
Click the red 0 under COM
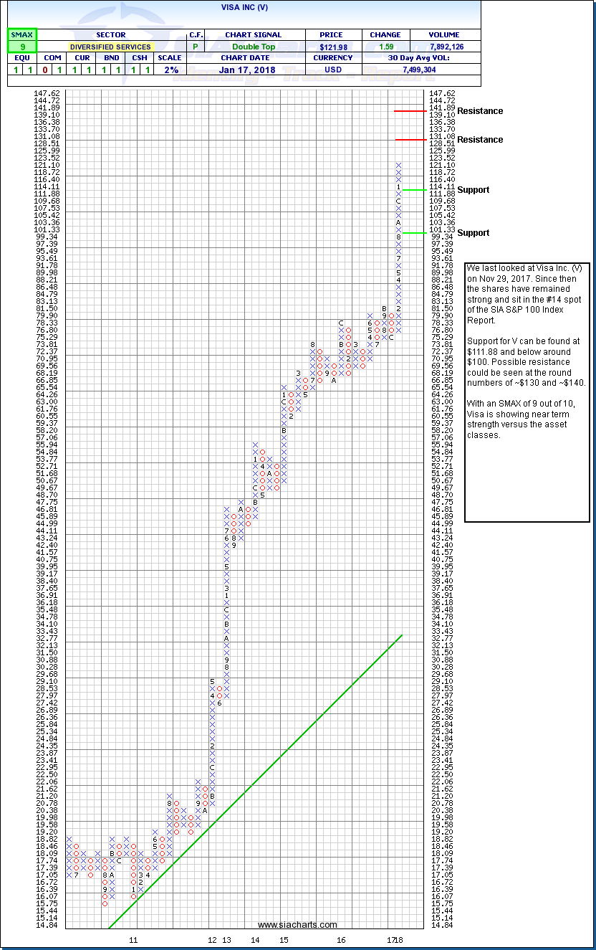pos(66,70)
